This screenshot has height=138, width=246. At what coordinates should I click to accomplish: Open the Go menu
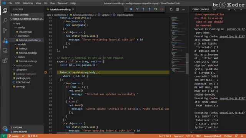pyautogui.click(x=46, y=3)
